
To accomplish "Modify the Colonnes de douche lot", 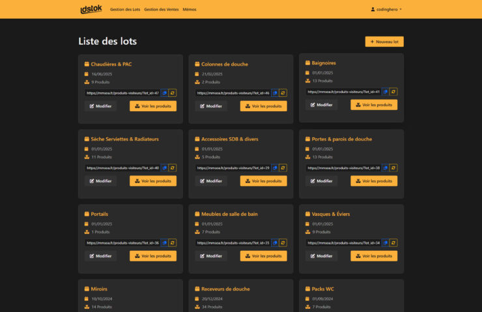I will 211,106.
